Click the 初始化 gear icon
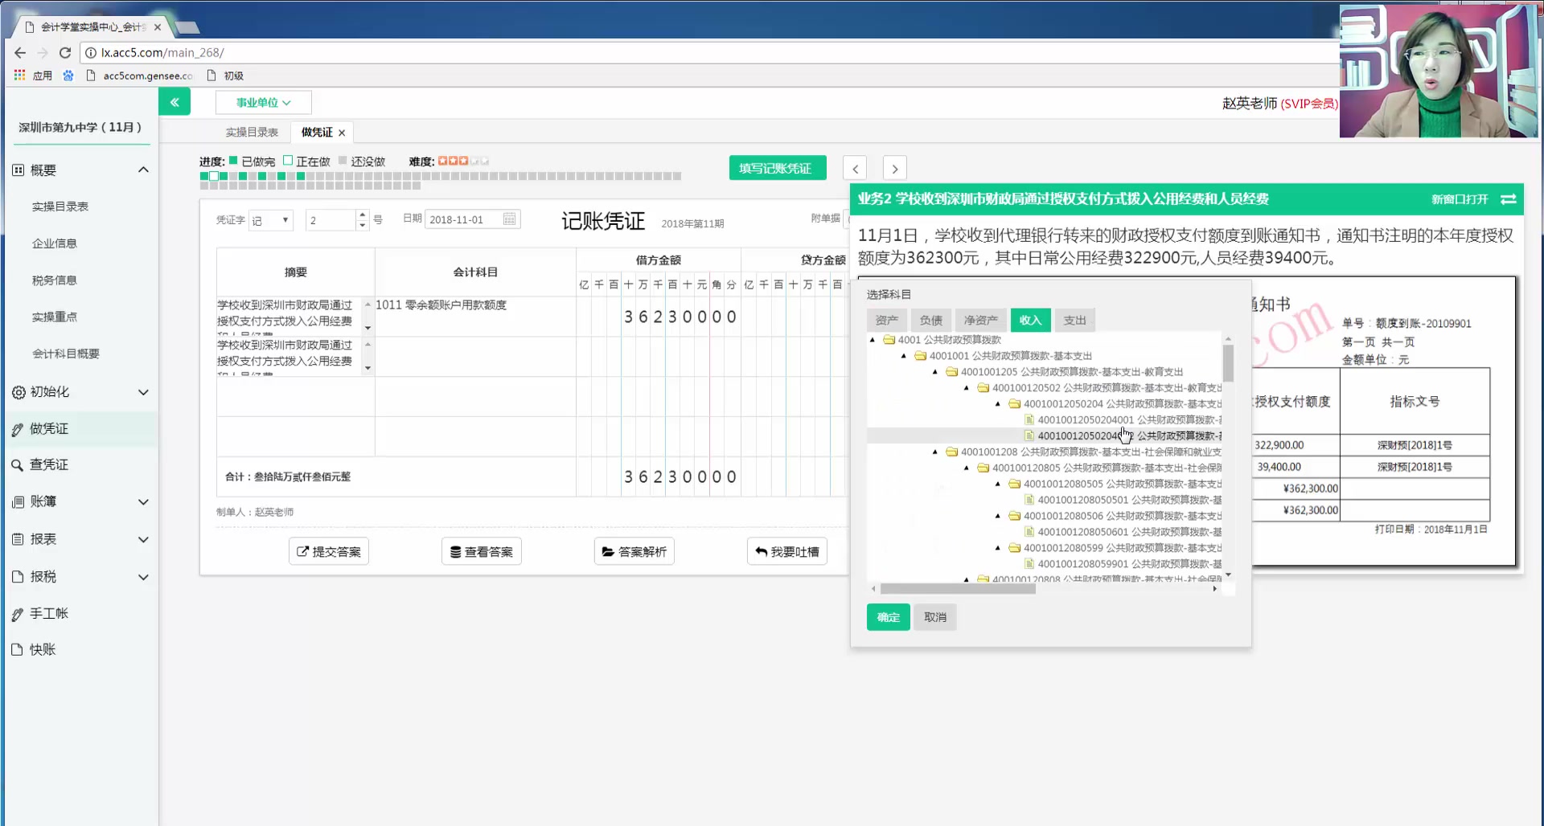The height and width of the screenshot is (826, 1544). 18,392
